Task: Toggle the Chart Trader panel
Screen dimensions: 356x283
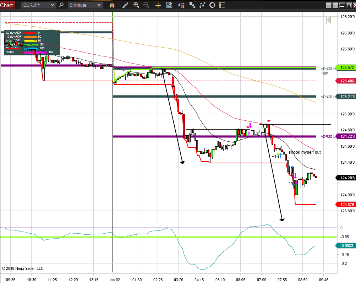Action: click(181, 5)
